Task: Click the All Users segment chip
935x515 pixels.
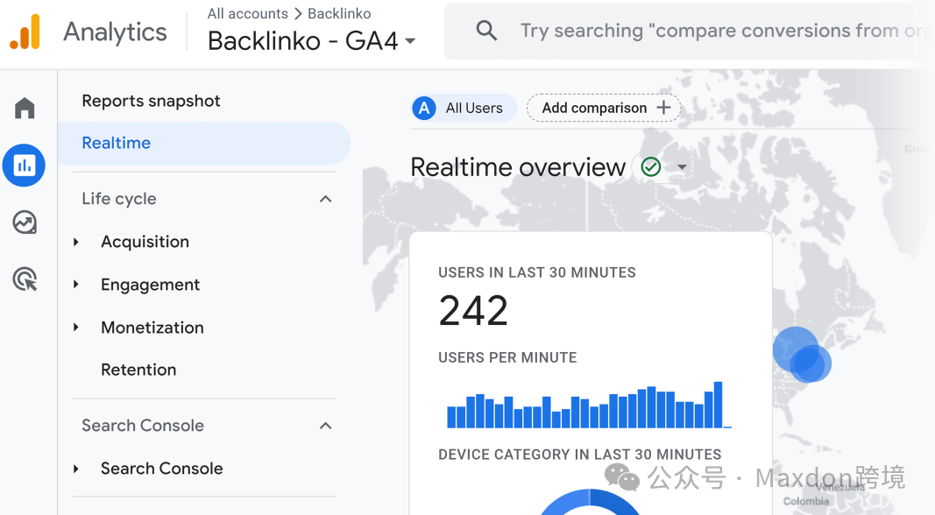Action: tap(464, 108)
